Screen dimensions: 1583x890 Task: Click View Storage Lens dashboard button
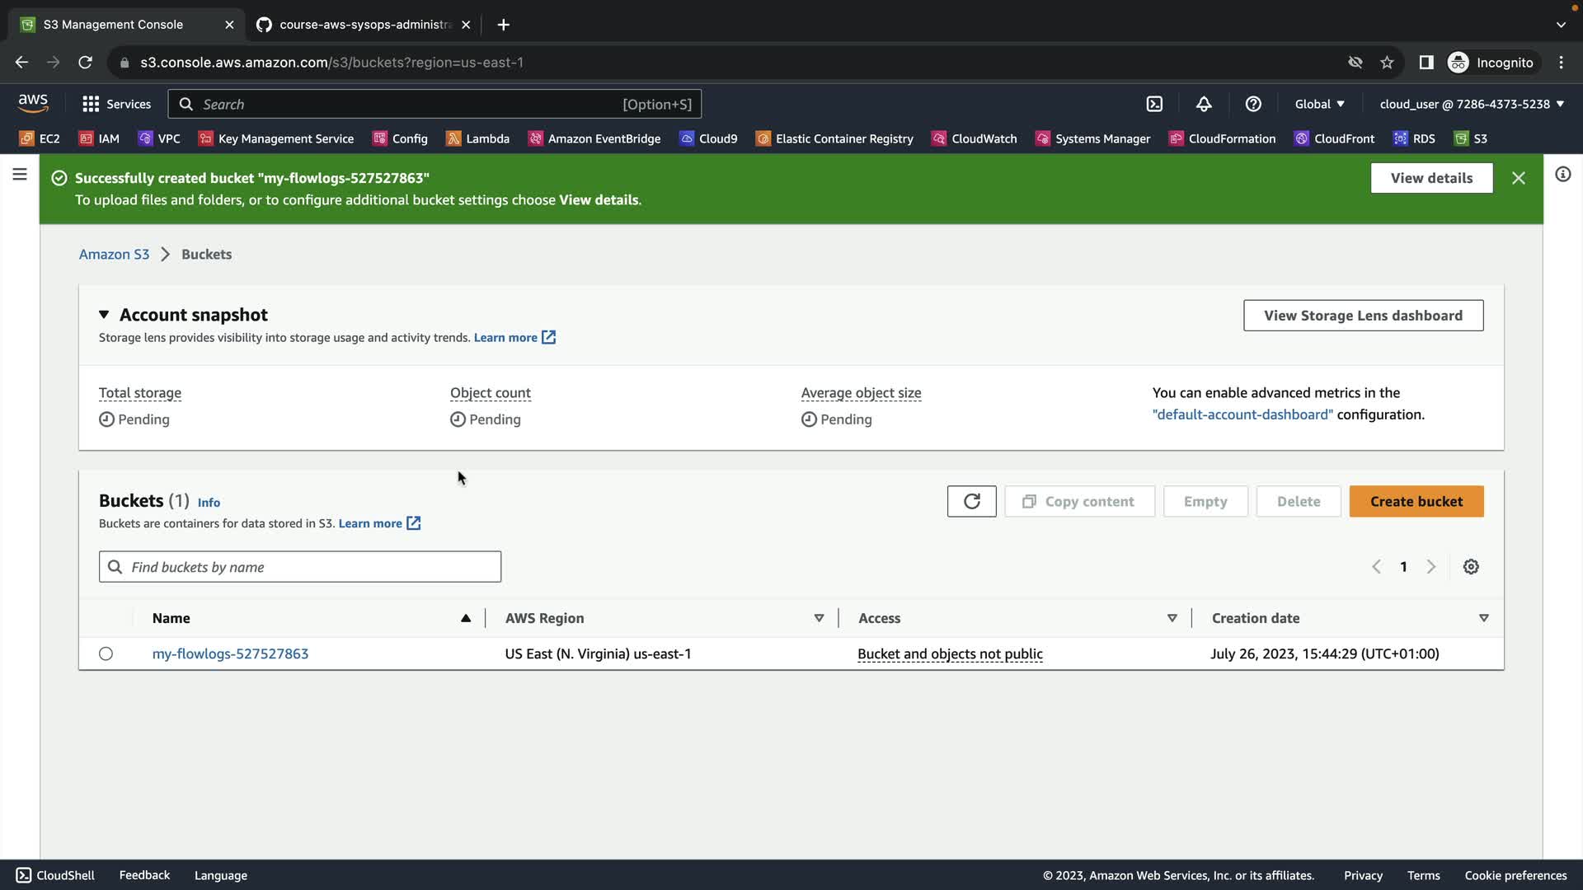[1363, 316]
